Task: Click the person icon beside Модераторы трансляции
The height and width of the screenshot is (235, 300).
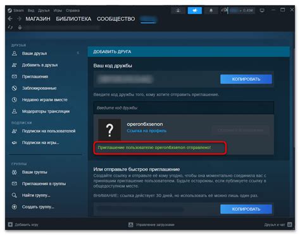Action: (x=15, y=111)
